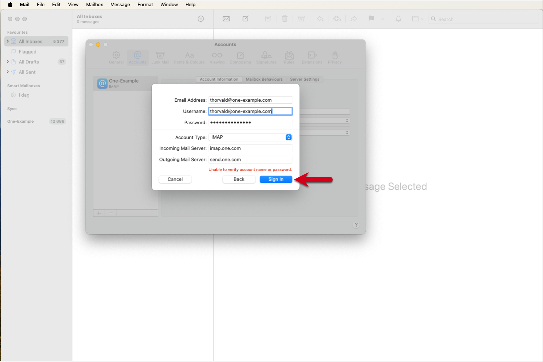Image resolution: width=543 pixels, height=362 pixels.
Task: Click the Get Mail envelope icon
Action: 226,19
